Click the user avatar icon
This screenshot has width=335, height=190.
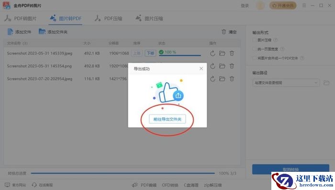260,6
